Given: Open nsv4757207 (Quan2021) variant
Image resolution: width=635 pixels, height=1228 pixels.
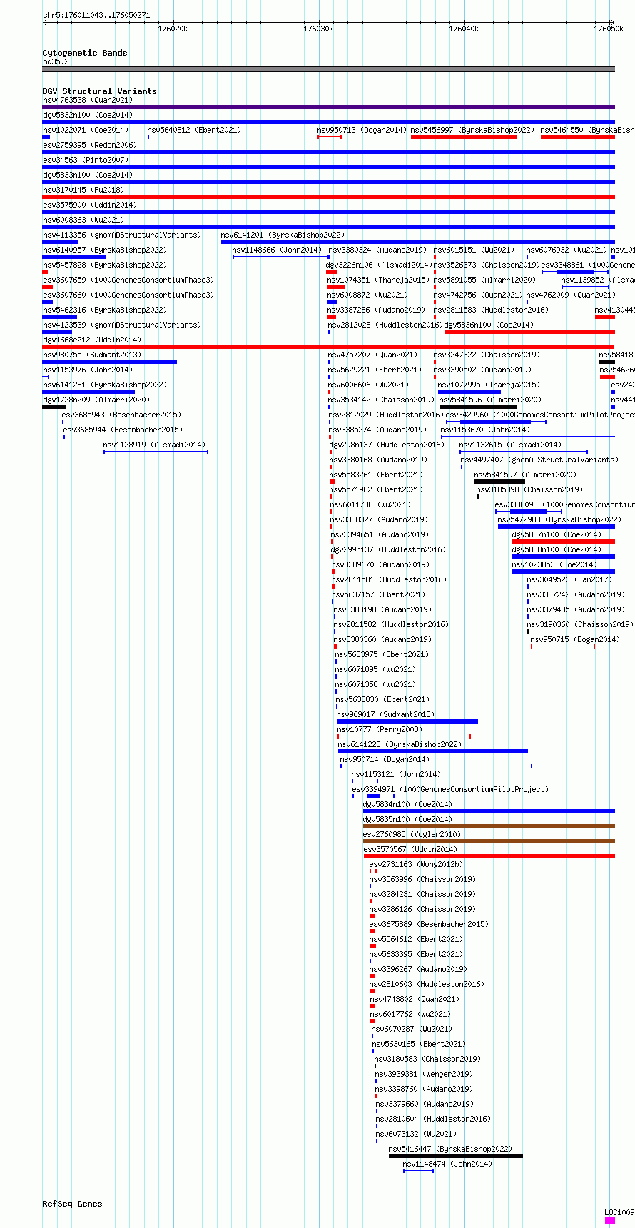Looking at the screenshot, I should (x=372, y=355).
